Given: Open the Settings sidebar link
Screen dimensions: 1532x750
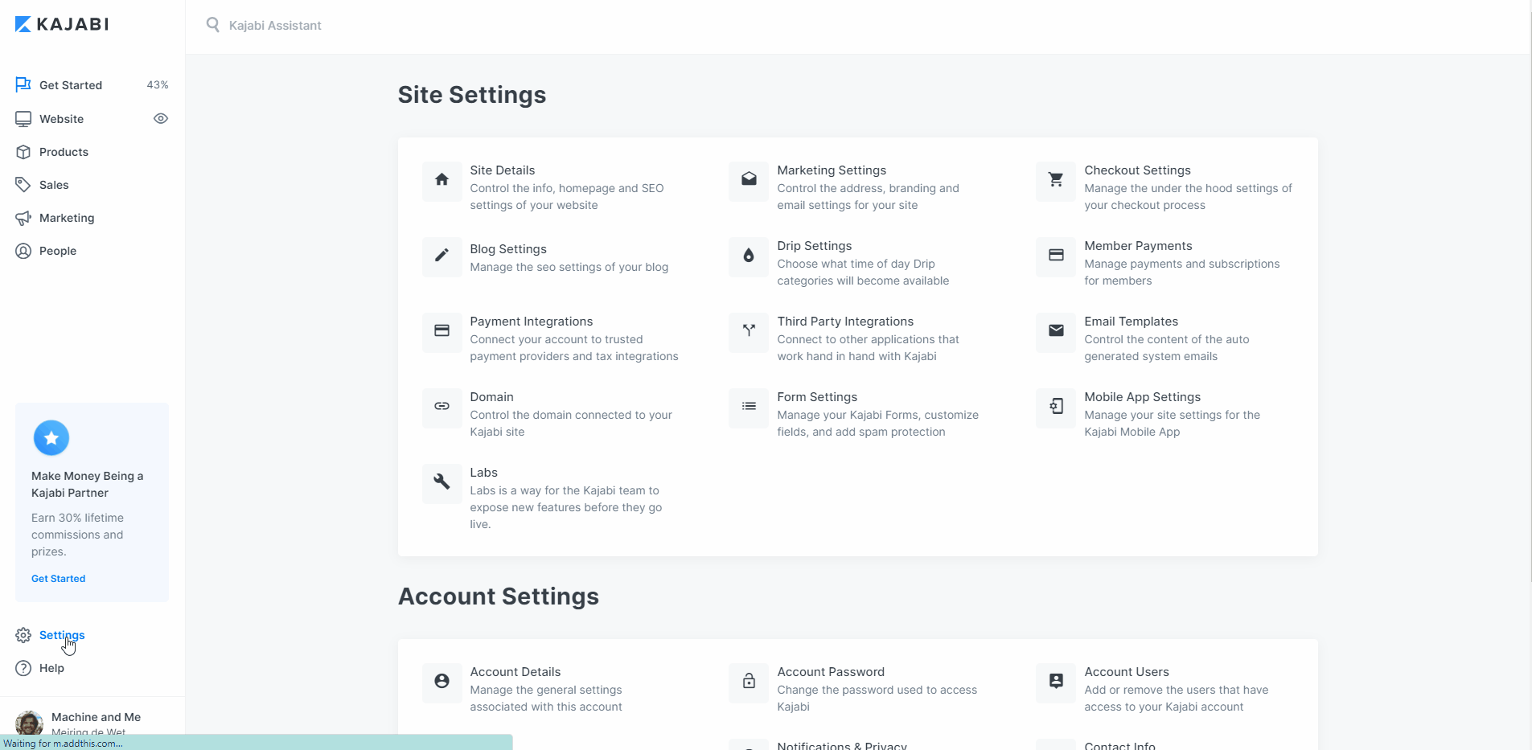Looking at the screenshot, I should [x=62, y=635].
